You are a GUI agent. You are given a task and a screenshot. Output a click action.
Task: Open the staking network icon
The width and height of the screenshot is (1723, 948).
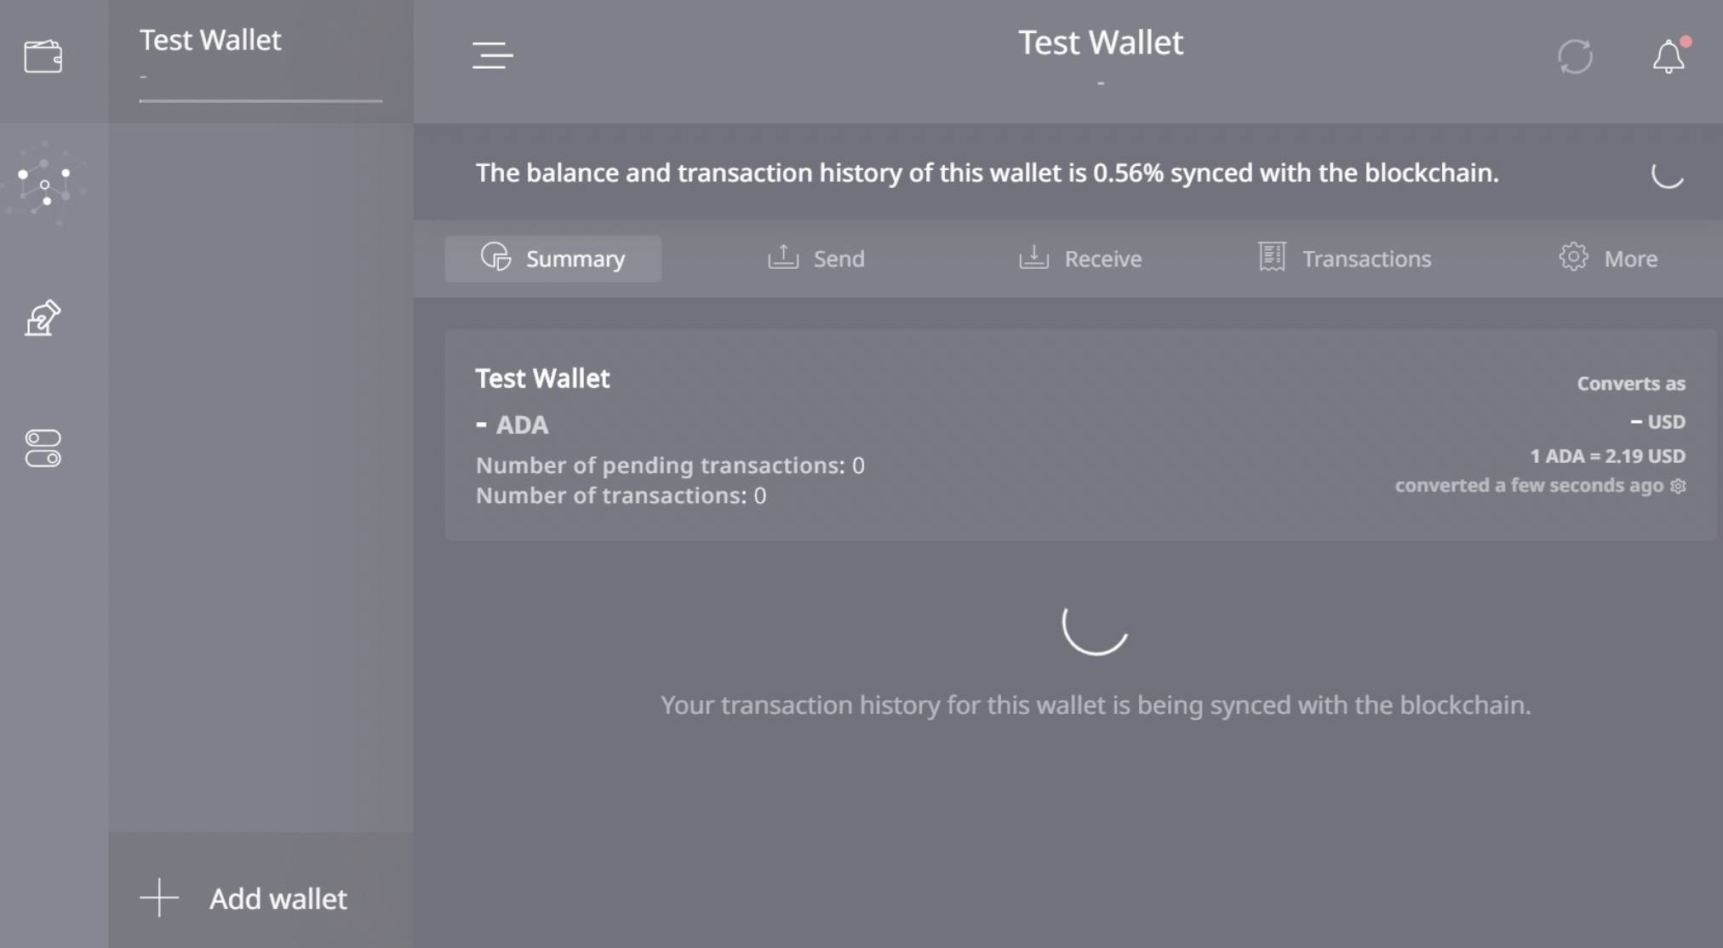coord(44,183)
